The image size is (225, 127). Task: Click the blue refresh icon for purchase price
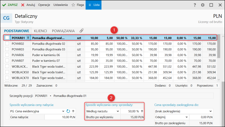tap(68, 111)
